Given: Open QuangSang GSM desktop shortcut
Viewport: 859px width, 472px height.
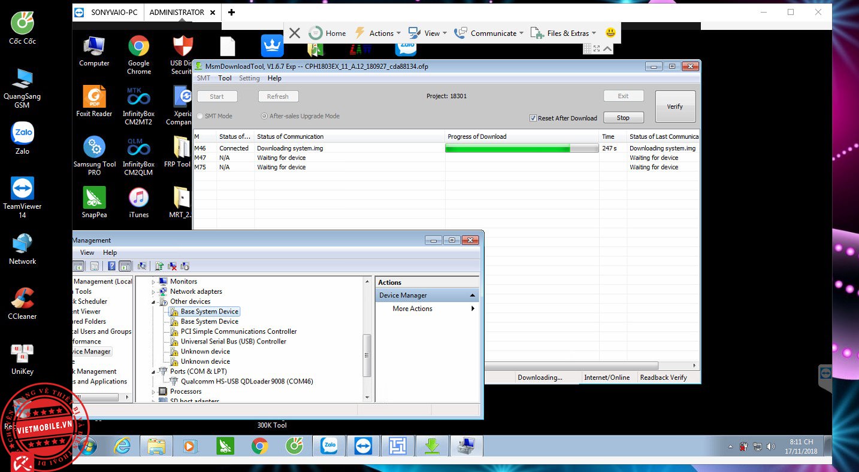Looking at the screenshot, I should (x=22, y=87).
